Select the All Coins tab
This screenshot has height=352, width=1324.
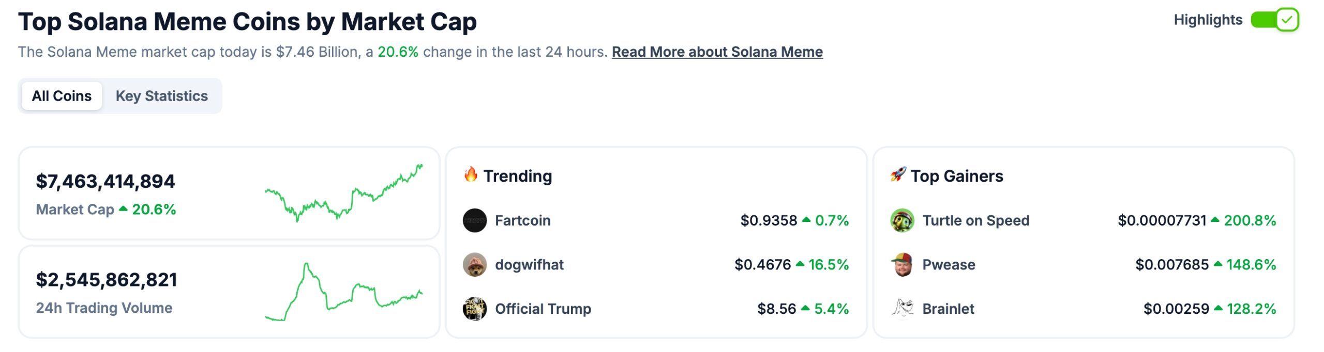point(62,96)
